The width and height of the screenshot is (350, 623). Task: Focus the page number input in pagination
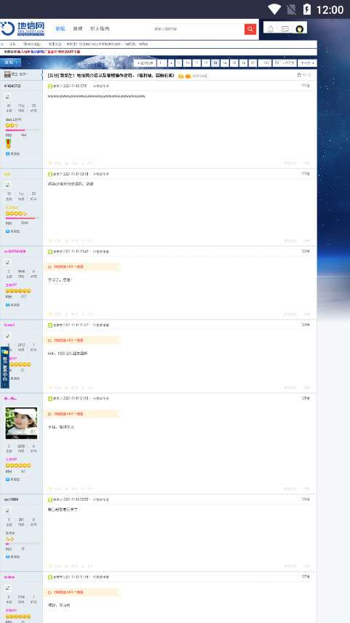click(277, 63)
